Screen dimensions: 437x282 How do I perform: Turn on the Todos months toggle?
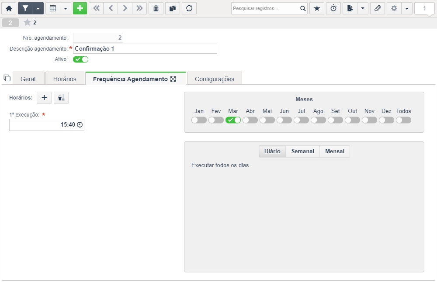403,120
